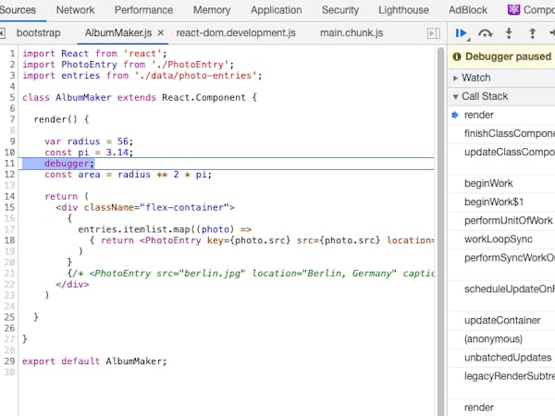Open the Sources panel tab

click(18, 10)
